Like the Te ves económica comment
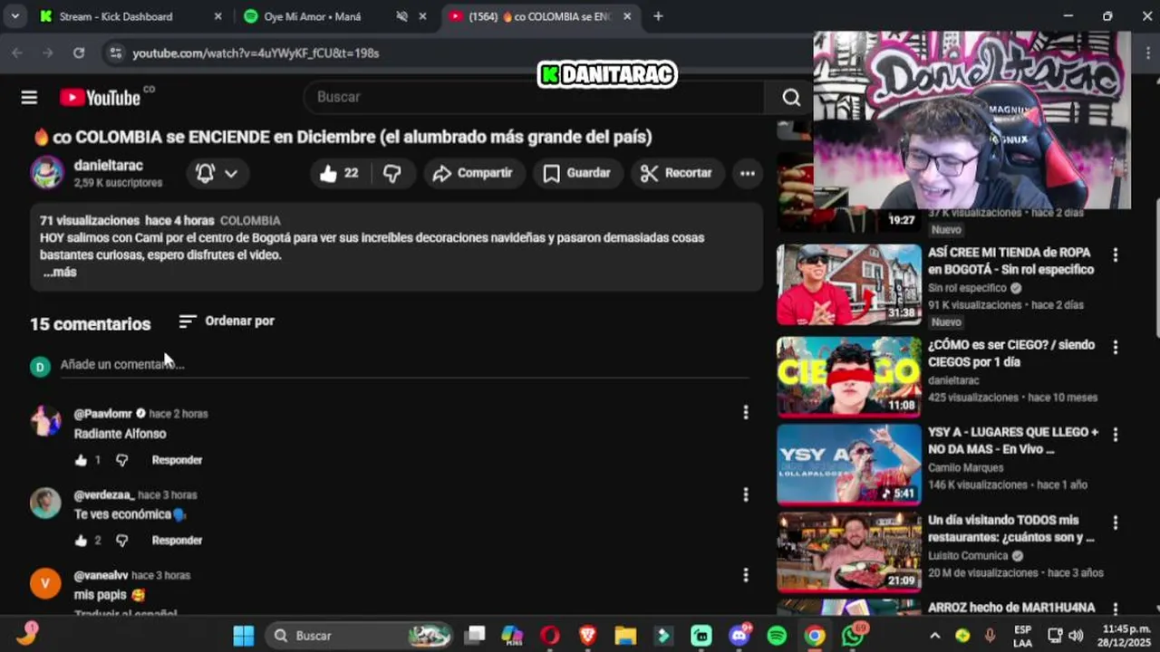 [x=81, y=541]
